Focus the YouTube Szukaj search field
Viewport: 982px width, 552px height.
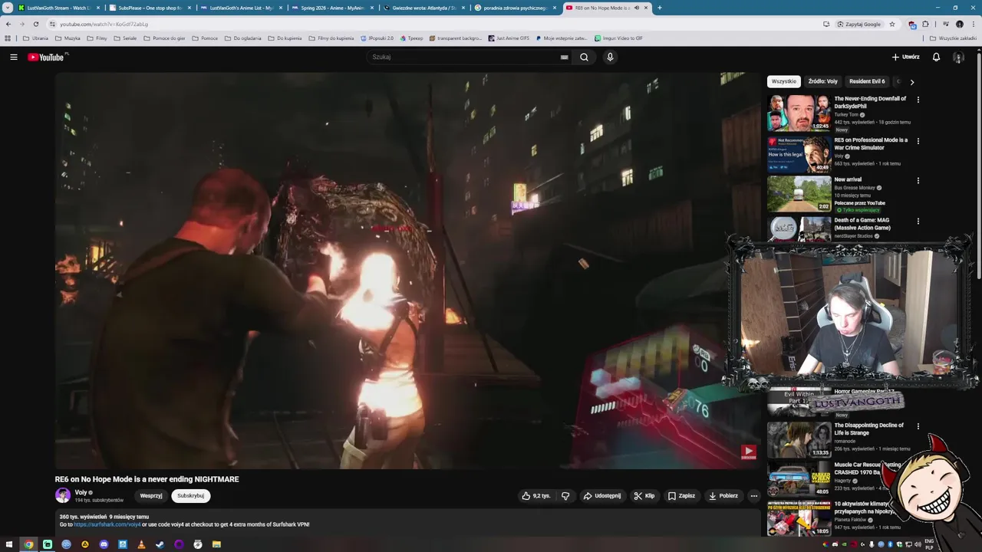(464, 57)
